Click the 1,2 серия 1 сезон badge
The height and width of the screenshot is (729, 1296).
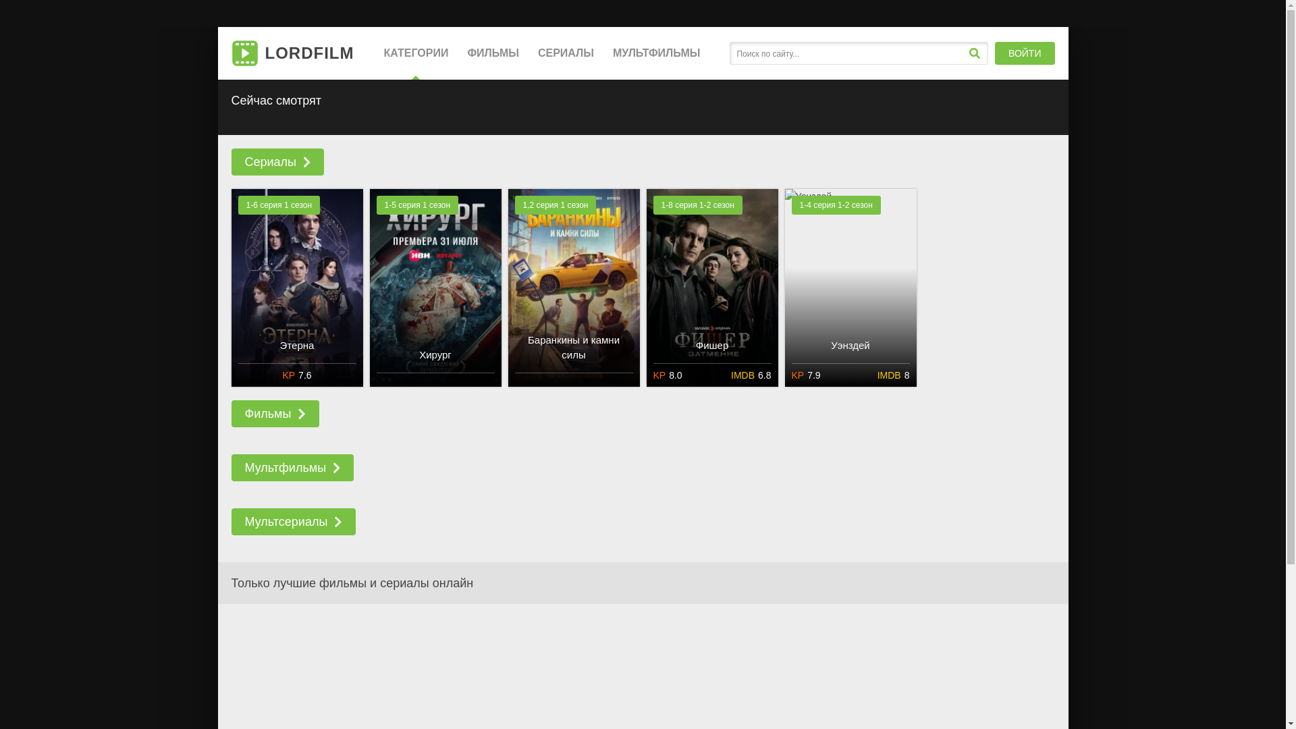click(555, 205)
